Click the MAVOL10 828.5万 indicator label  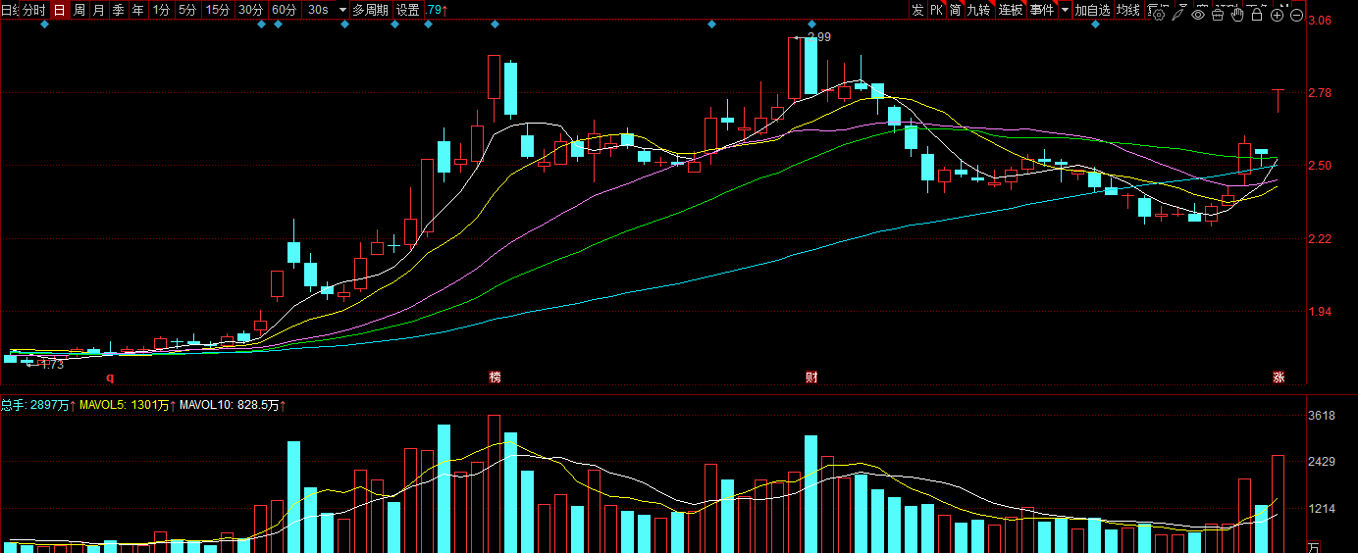[229, 404]
